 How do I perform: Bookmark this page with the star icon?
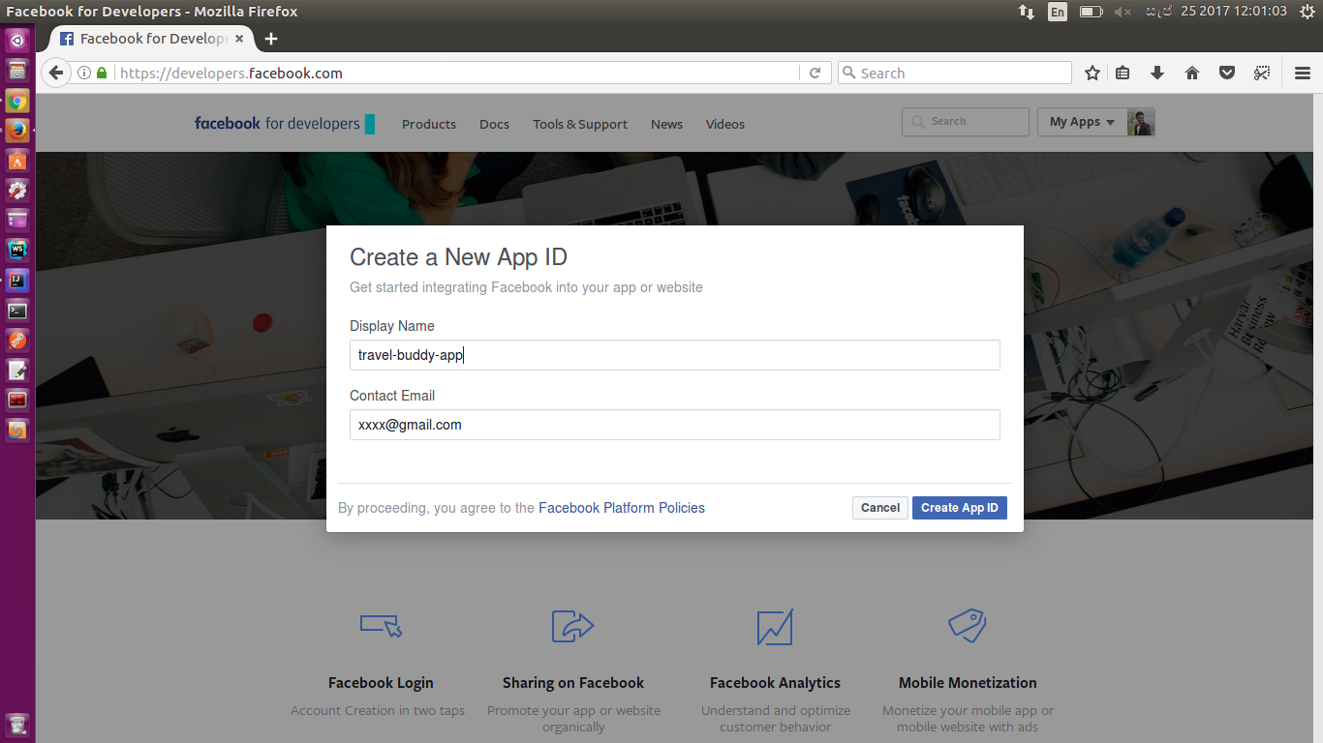(1092, 73)
